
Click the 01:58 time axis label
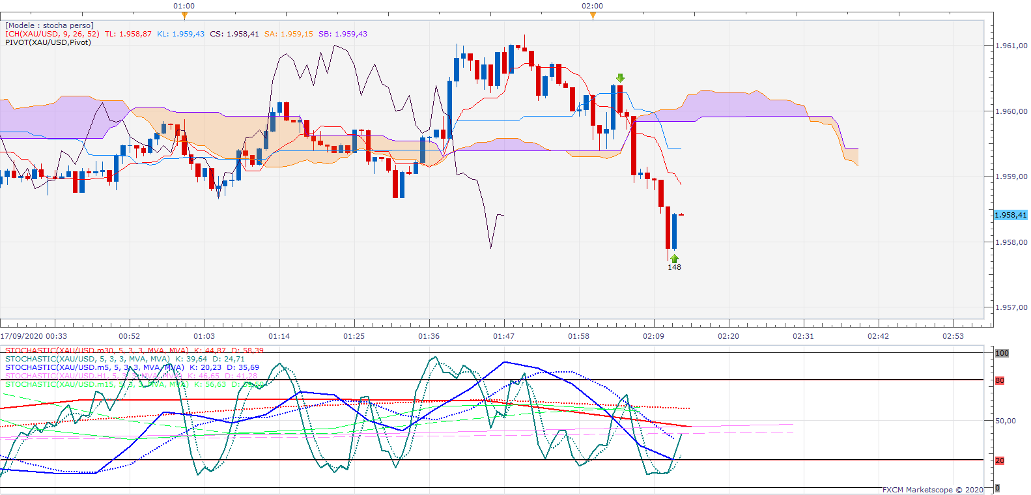pos(579,336)
